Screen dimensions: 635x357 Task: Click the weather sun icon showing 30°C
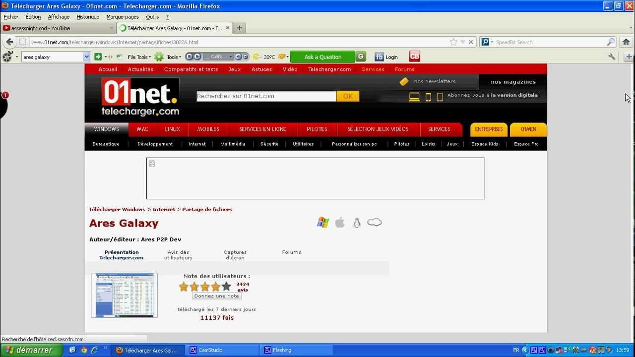(x=256, y=57)
